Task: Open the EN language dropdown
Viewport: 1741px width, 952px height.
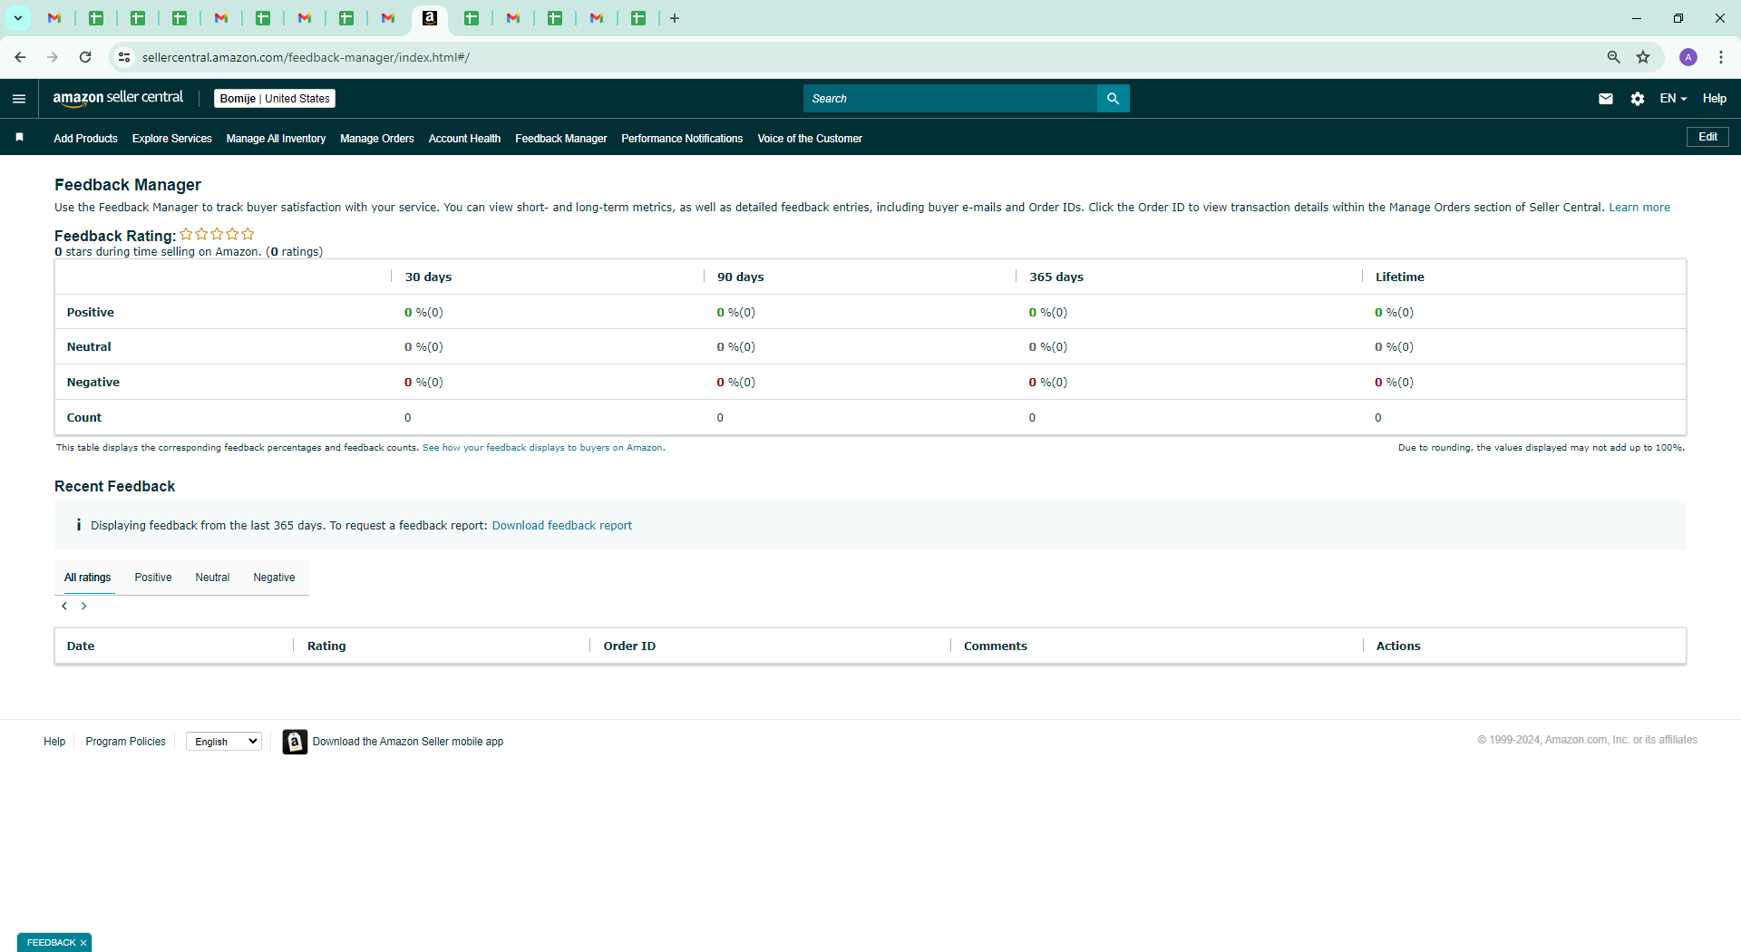Action: tap(1673, 99)
